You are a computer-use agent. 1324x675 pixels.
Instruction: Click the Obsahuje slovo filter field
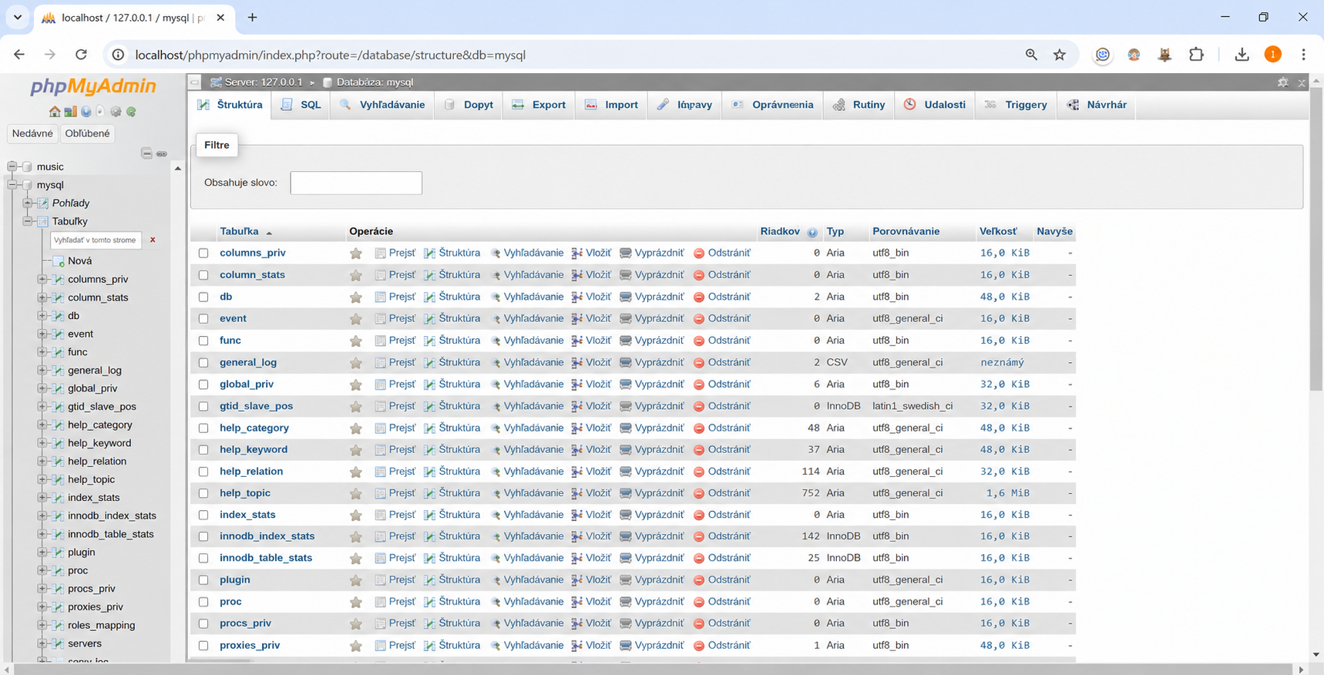pos(356,183)
